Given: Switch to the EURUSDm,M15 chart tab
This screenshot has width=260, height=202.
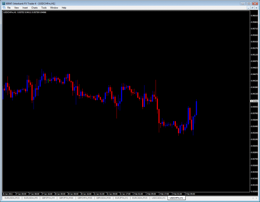Looking at the screenshot, I should pos(12,198).
